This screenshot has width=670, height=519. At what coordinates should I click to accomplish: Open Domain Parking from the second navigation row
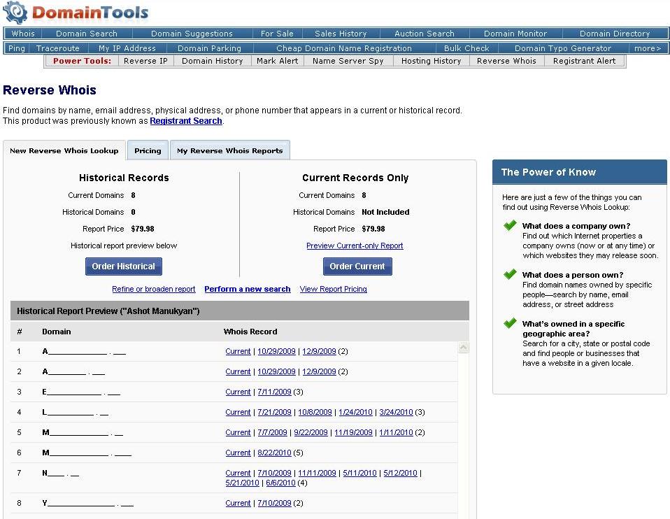(209, 48)
